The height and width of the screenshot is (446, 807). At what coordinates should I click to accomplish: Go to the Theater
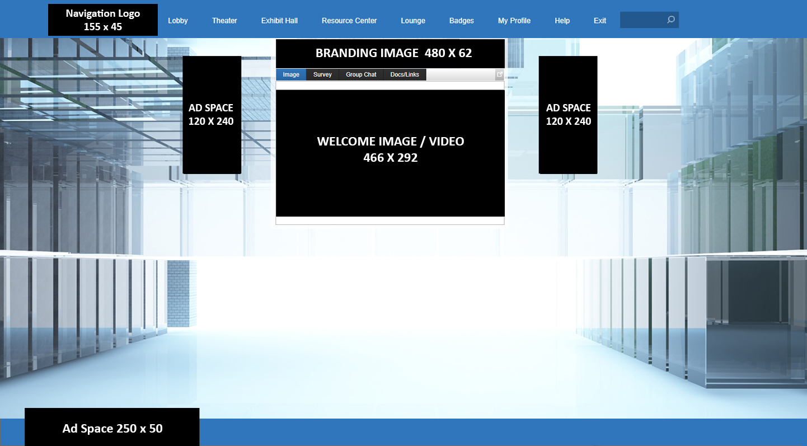click(x=224, y=21)
